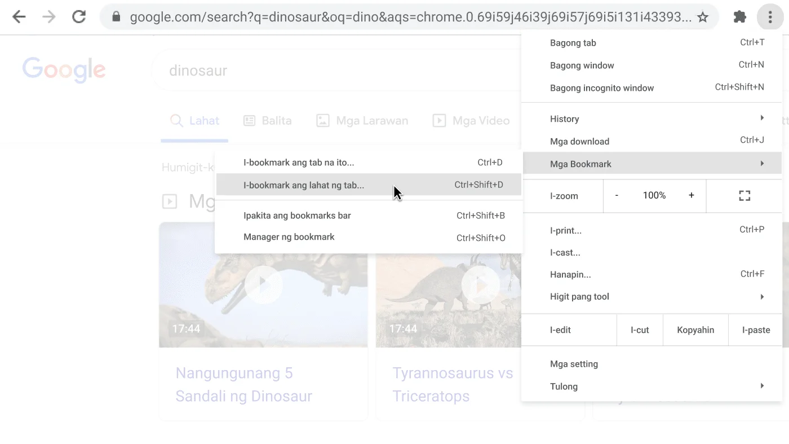Click the Google logo
Screen dimensions: 789x444
[x=64, y=69]
